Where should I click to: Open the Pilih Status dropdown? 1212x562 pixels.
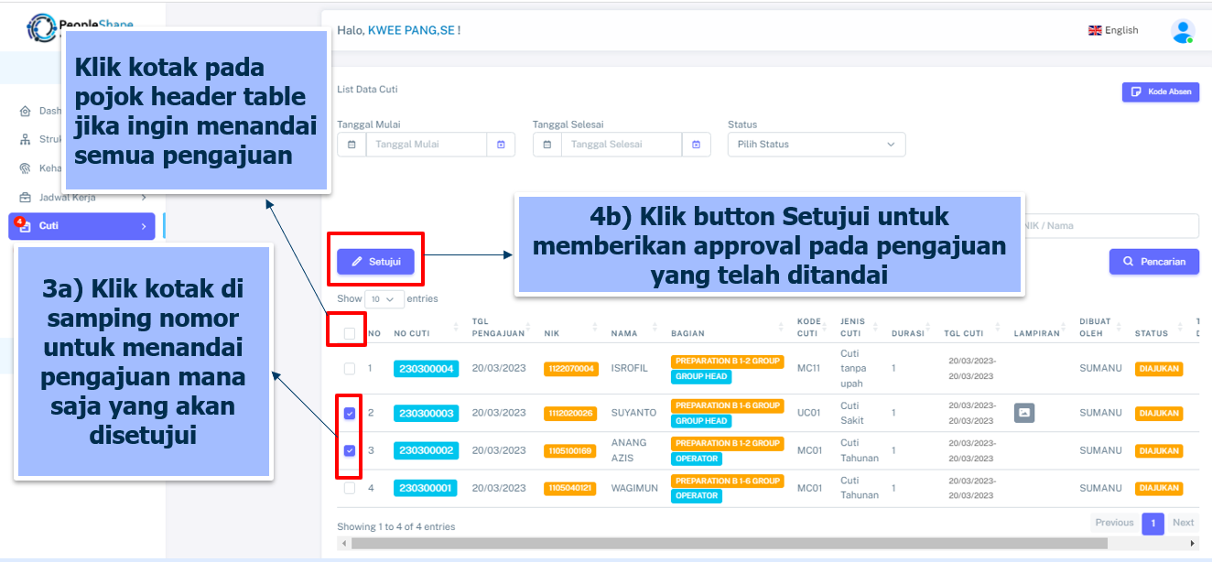coord(816,145)
